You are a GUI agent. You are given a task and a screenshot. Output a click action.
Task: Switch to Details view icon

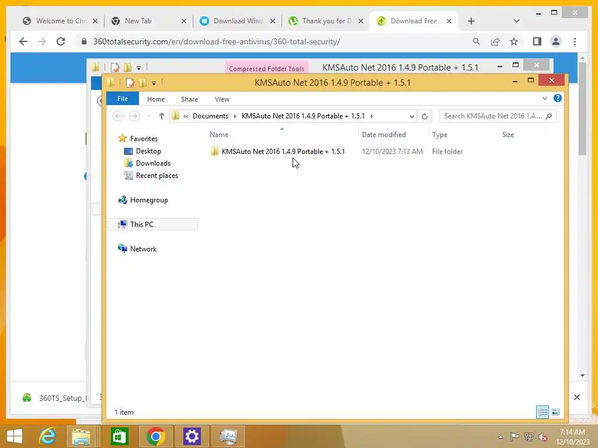point(543,412)
